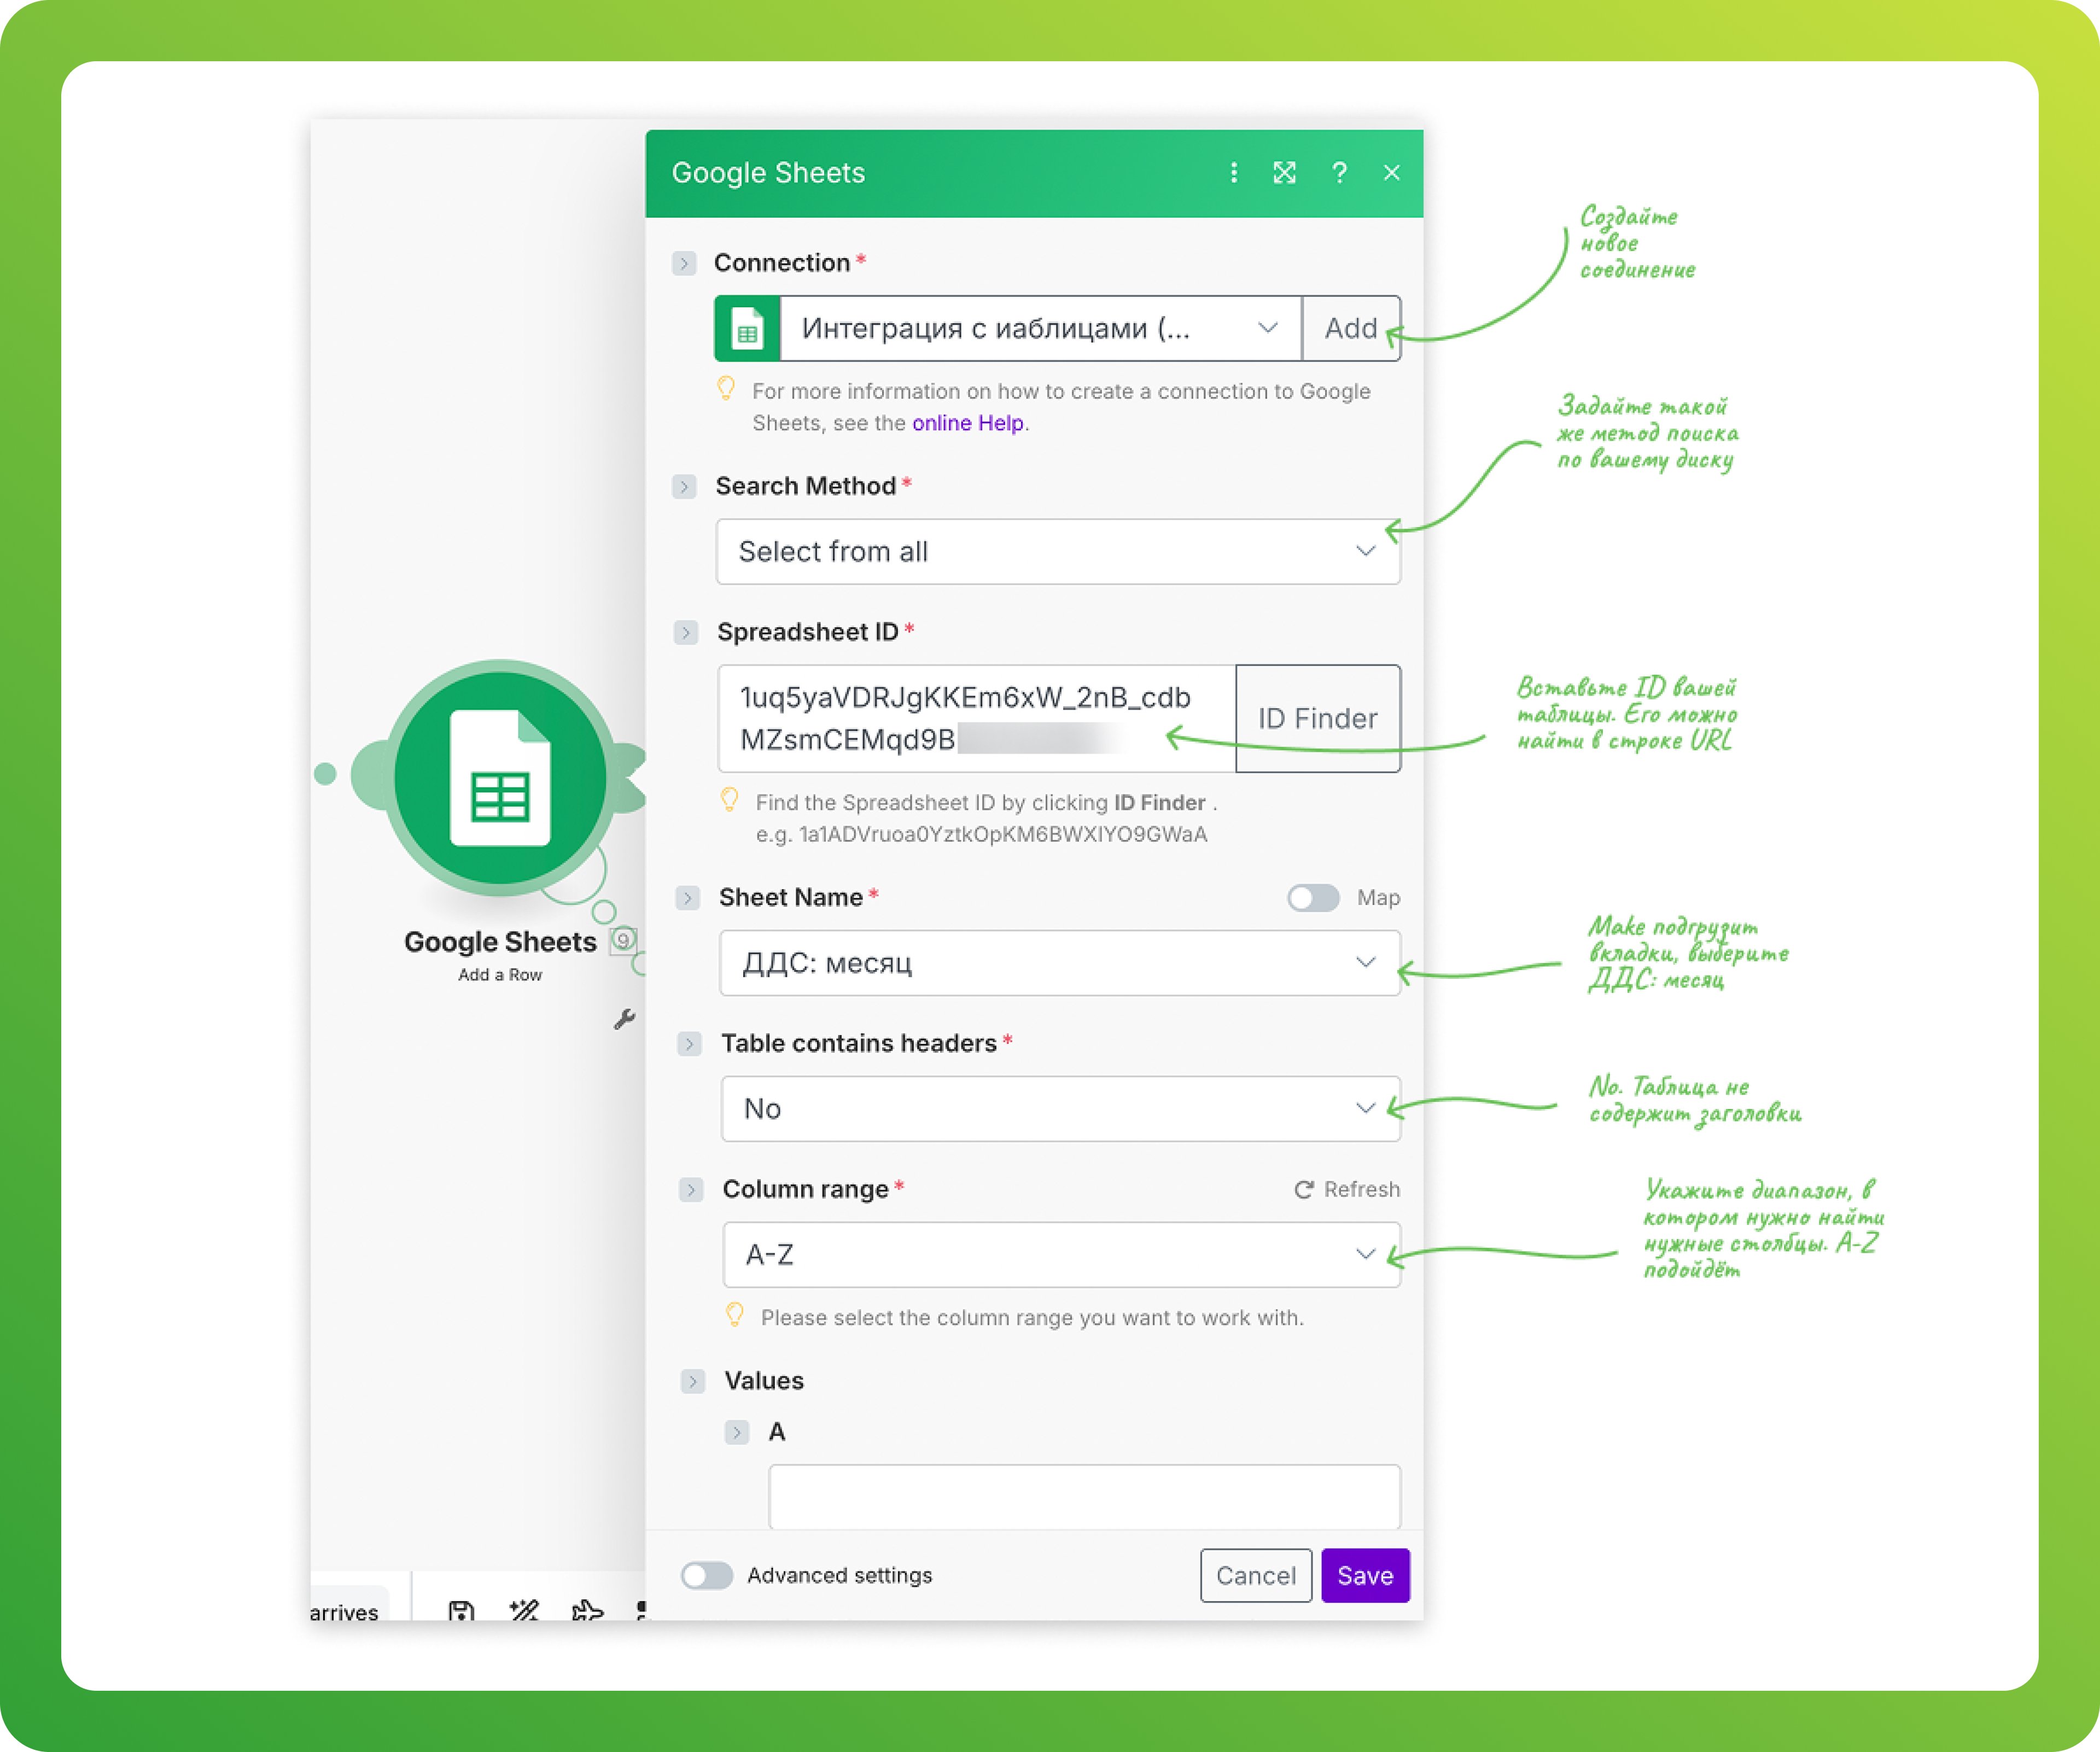The image size is (2100, 1752).
Task: Enable the Advanced settings toggle
Action: pos(707,1575)
